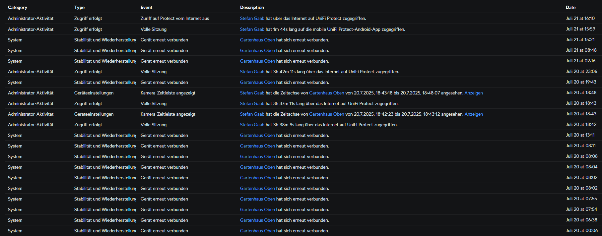Click 'Gerät erneut verbunden' in Juli 20 07:54 row
The image size is (602, 236).
coord(164,209)
